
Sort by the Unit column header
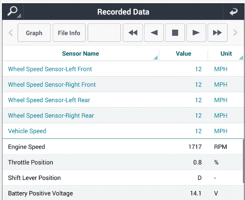point(226,54)
